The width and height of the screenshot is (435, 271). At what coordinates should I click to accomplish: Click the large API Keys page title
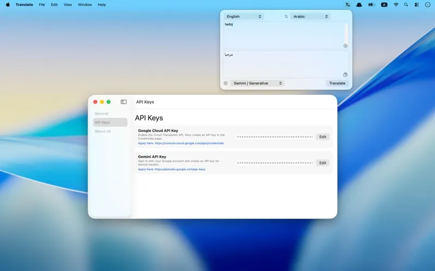tap(149, 118)
